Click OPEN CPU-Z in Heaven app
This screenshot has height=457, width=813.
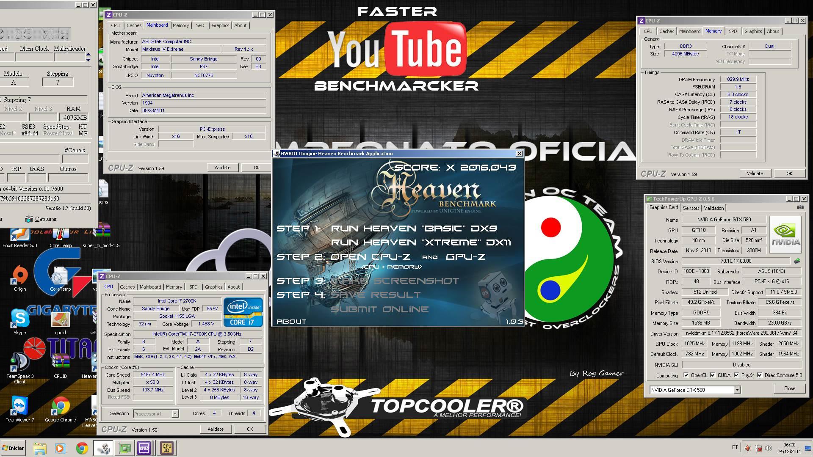click(x=371, y=257)
